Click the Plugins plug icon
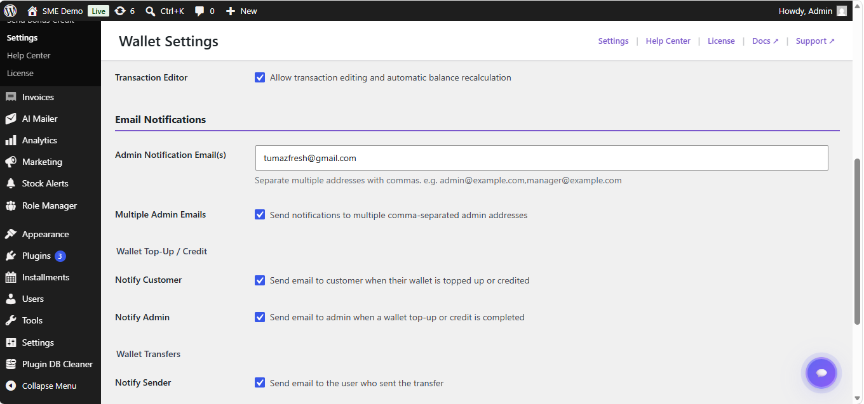 (x=11, y=256)
